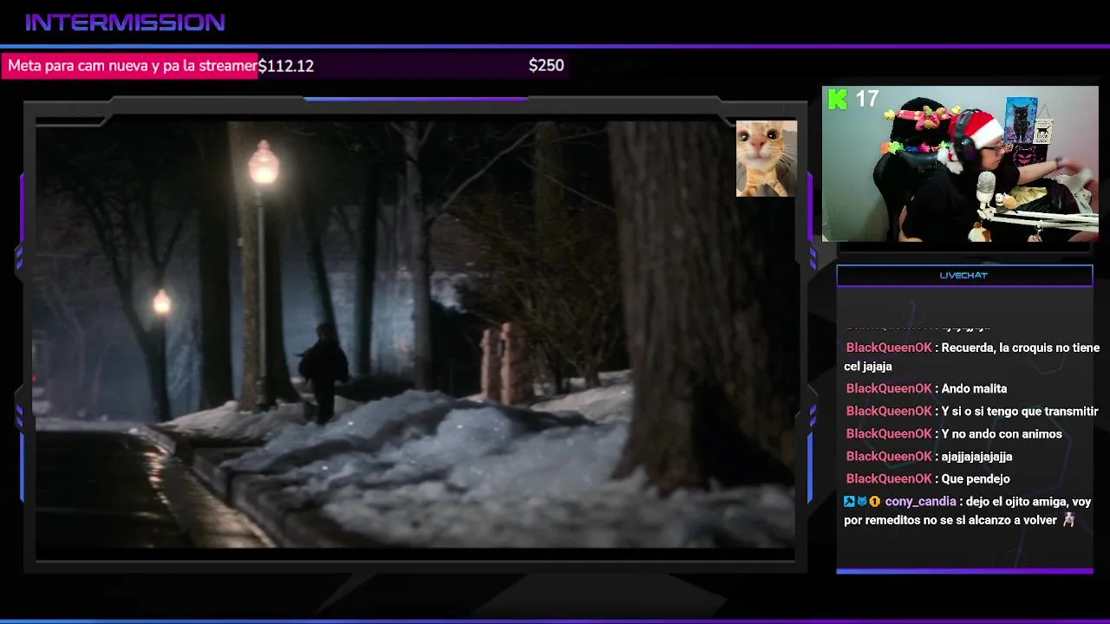This screenshot has height=624, width=1110.
Task: Click BlackQueenOK username on 'tengo que transmitir' message
Action: click(889, 412)
